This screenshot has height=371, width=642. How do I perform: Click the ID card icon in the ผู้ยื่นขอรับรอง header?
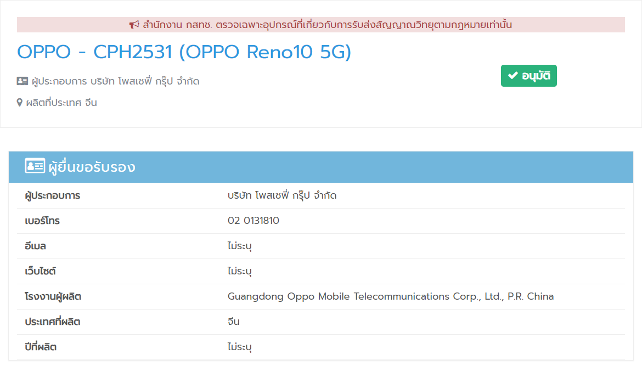35,166
